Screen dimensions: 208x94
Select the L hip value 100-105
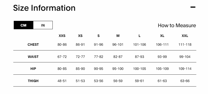(140, 69)
